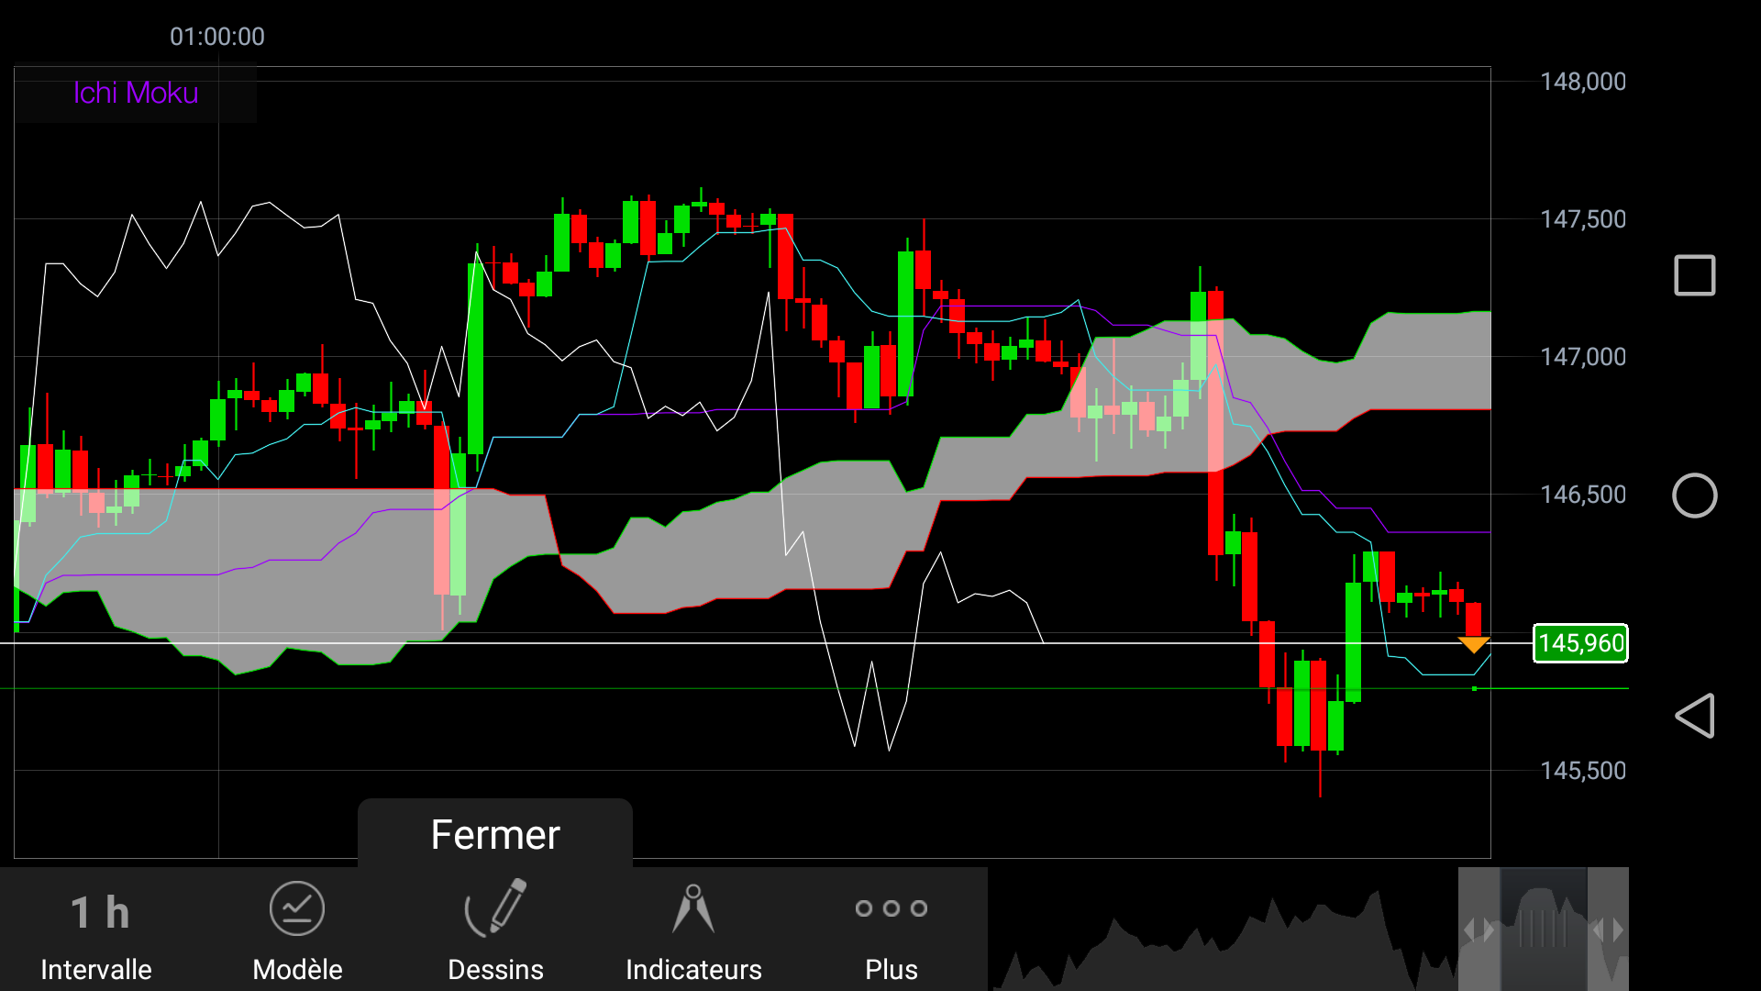Click right arrows handle of chart navigator
Viewport: 1761px width, 991px height.
[1608, 930]
